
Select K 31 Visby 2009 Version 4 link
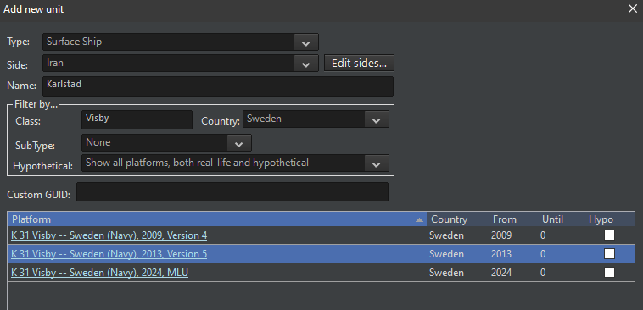(x=109, y=235)
